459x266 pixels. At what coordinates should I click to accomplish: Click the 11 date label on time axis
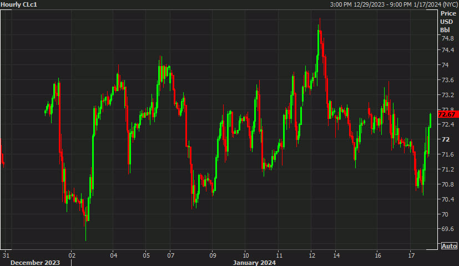point(279,255)
